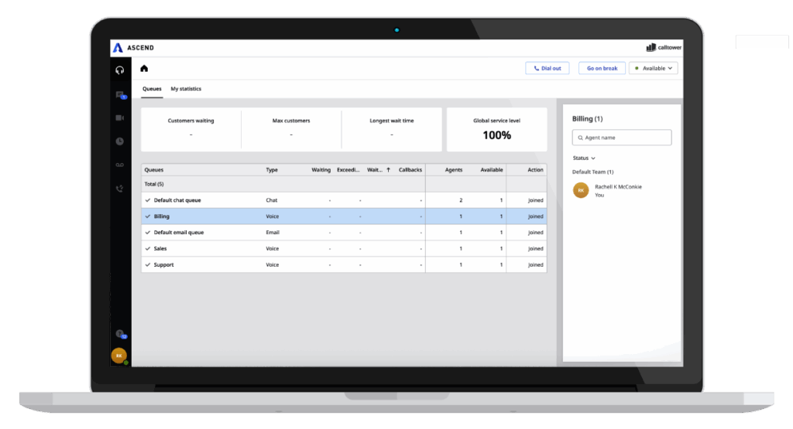Open the voicemail sidebar icon
Screen dimensions: 793x429
tap(119, 165)
